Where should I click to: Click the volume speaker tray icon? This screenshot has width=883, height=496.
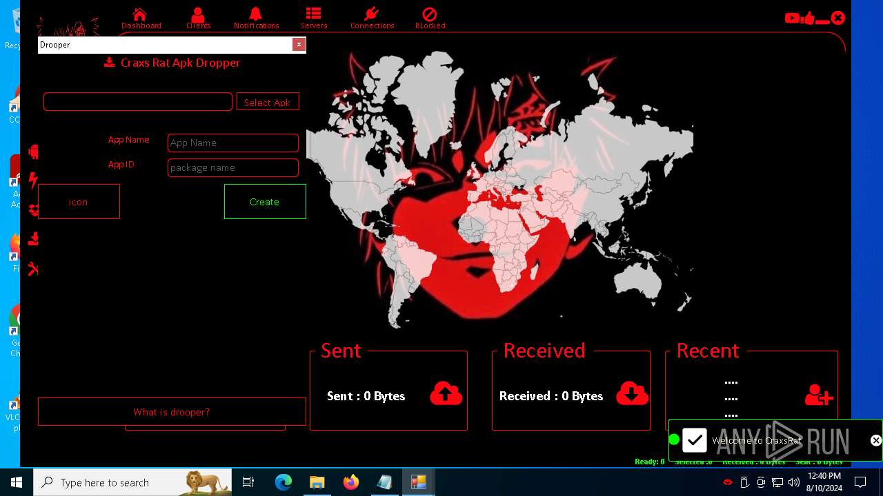(x=794, y=482)
